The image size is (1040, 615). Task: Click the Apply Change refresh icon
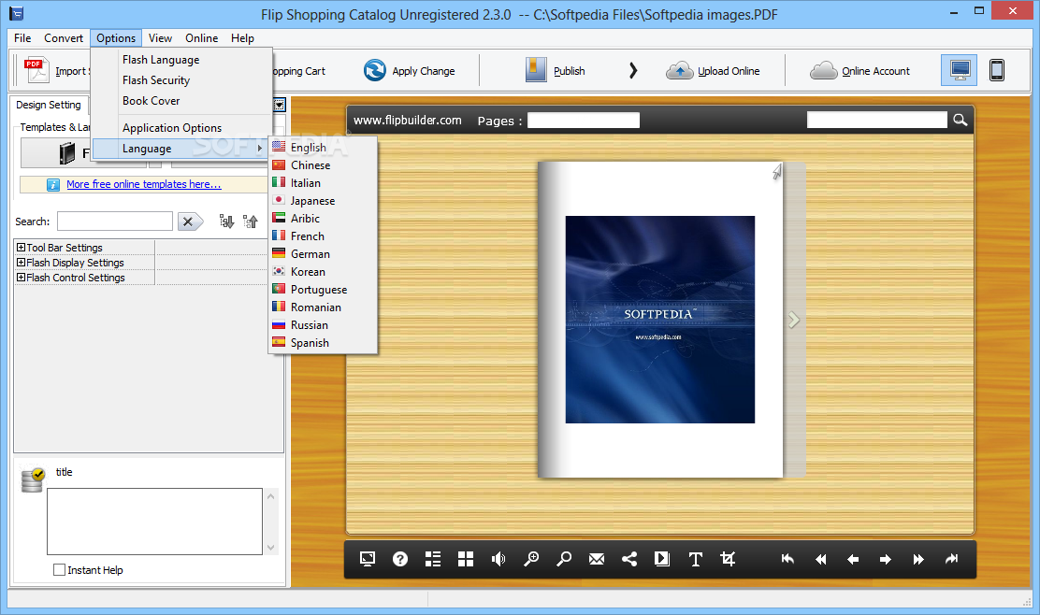375,70
